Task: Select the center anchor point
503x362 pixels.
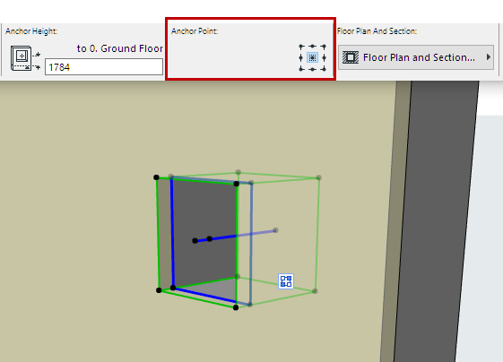Action: pyautogui.click(x=312, y=57)
